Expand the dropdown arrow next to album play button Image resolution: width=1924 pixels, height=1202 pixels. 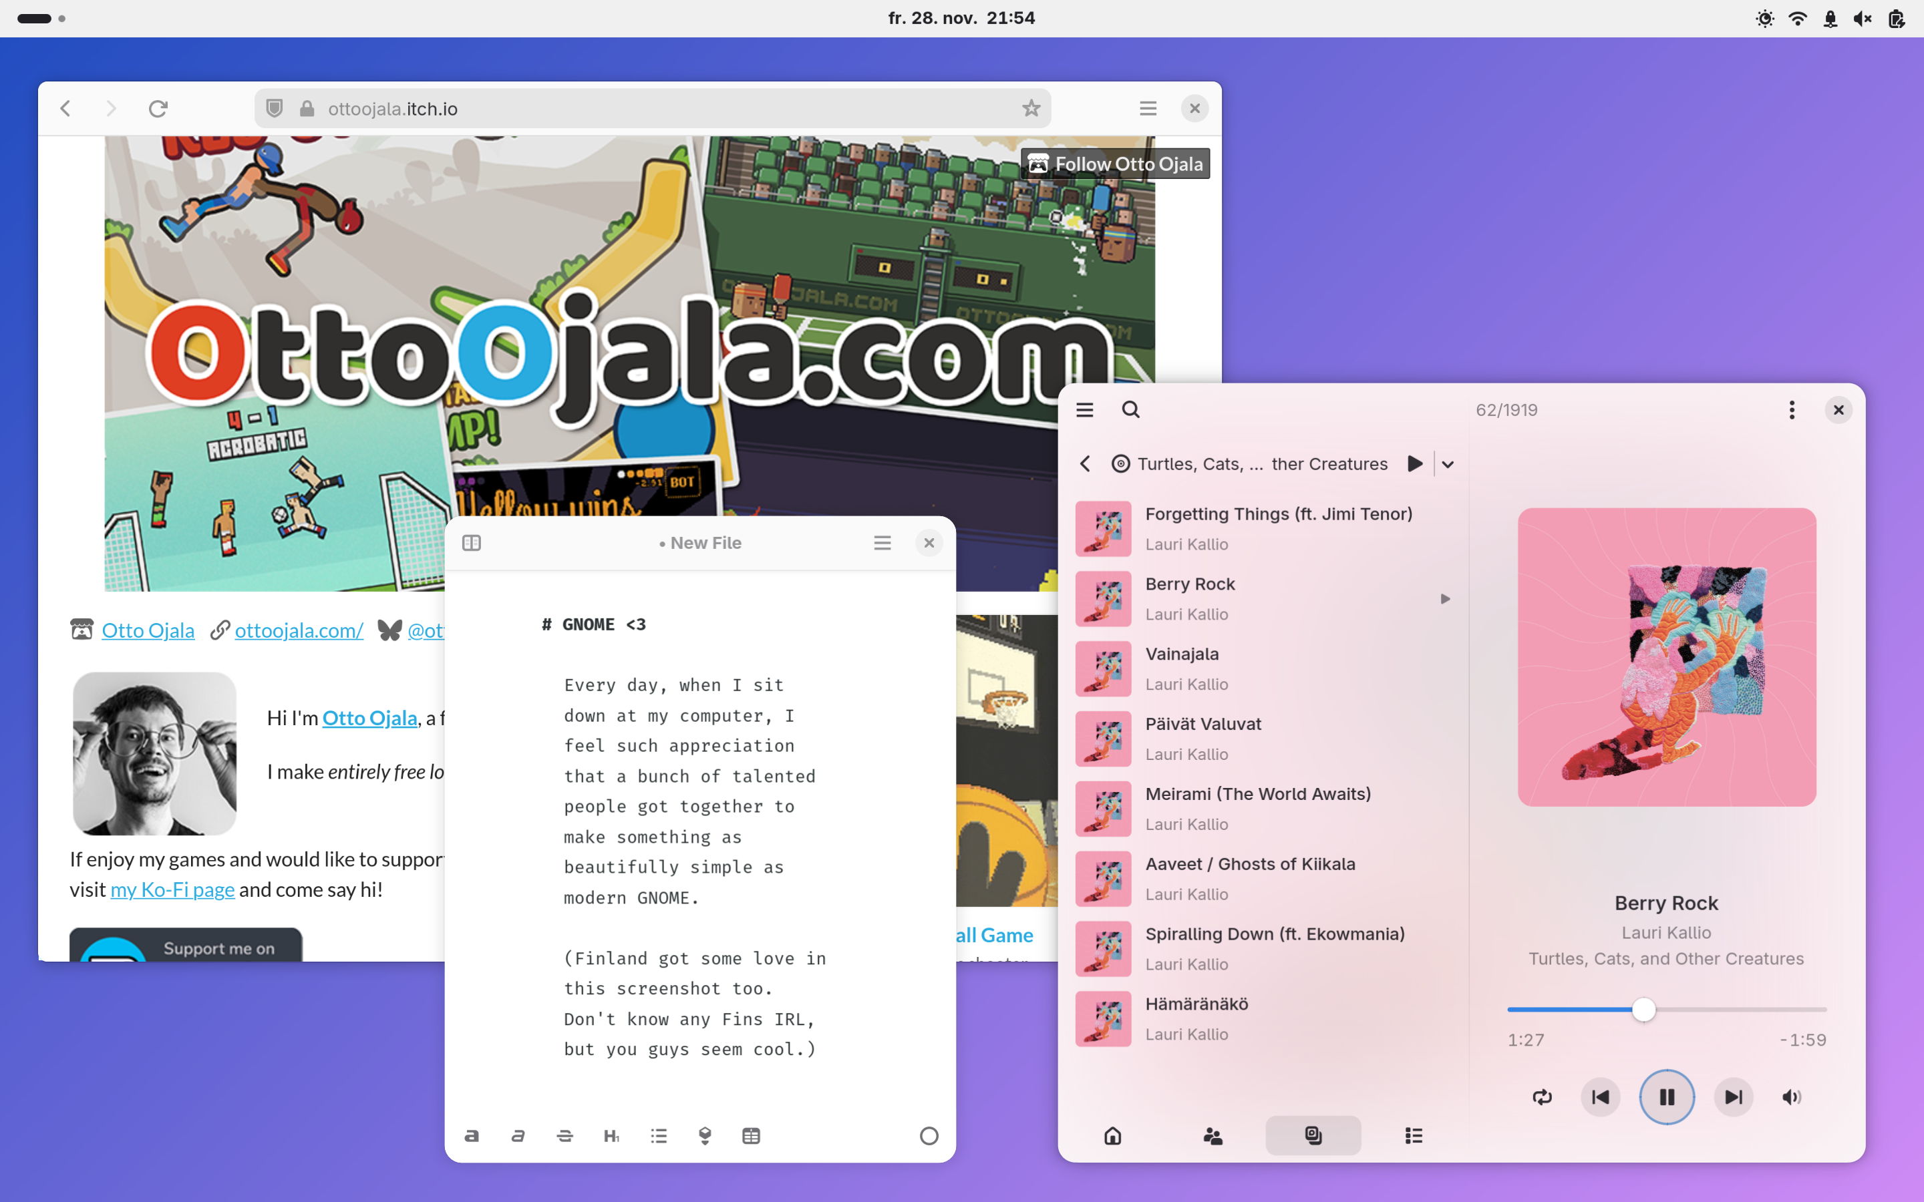pos(1448,464)
